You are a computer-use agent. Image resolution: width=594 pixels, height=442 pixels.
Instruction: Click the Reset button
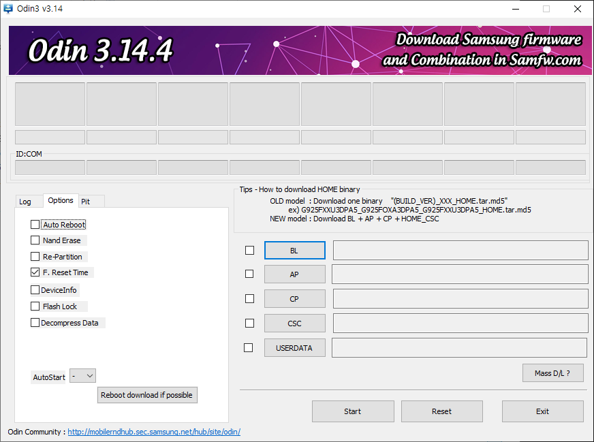click(x=442, y=411)
